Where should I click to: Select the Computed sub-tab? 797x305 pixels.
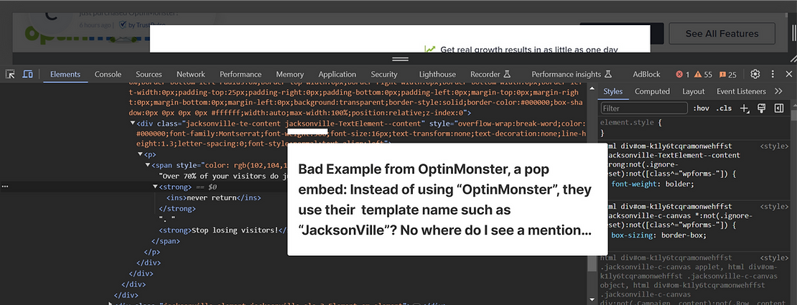click(652, 92)
